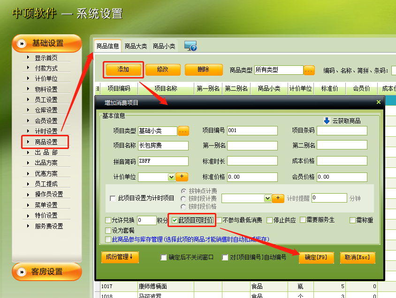This screenshot has height=298, width=396.
Task: Open 会员设置 menu entry
Action: coord(46,120)
